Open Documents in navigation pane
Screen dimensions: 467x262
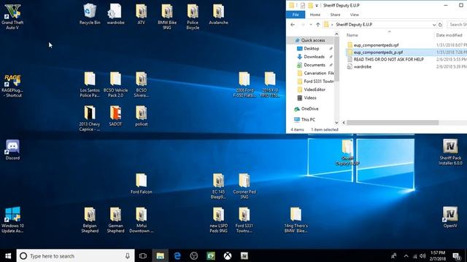[314, 65]
